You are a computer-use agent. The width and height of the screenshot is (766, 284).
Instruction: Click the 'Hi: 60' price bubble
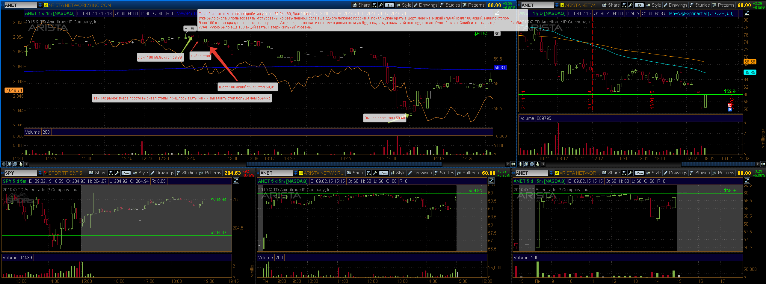coord(190,28)
